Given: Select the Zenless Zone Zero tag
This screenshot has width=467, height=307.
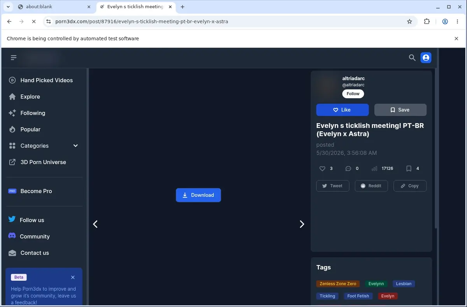Looking at the screenshot, I should 338,284.
